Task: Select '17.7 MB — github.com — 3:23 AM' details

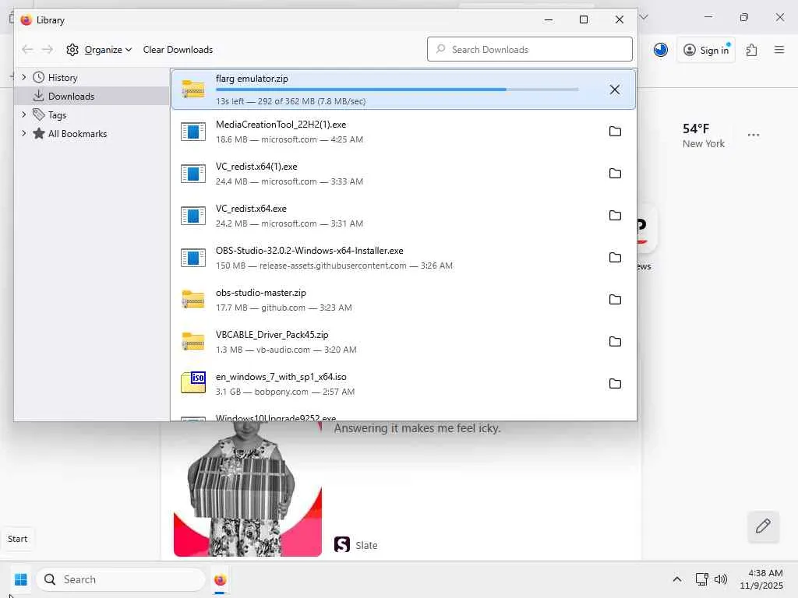Action: (x=284, y=308)
